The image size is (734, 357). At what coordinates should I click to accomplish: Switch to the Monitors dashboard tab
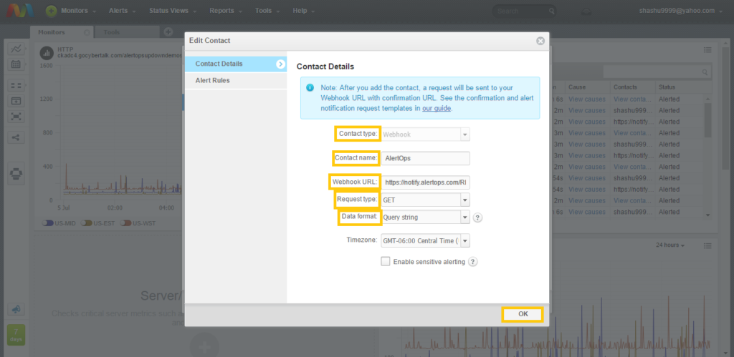tap(62, 32)
